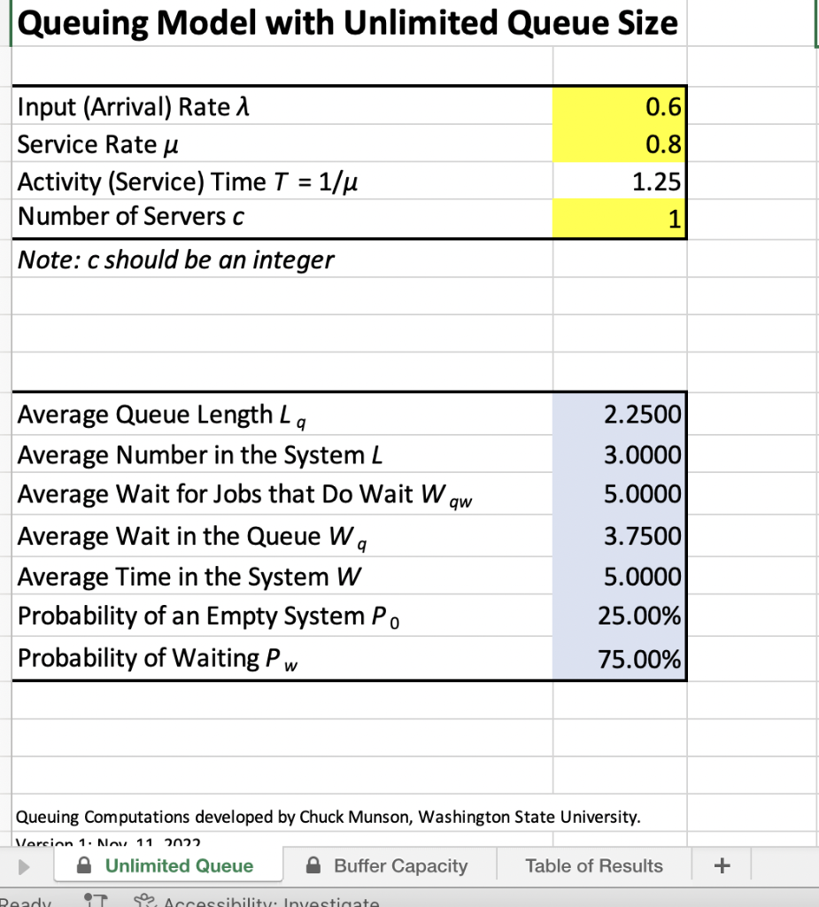
Task: Click the macro recording icon in status bar
Action: click(95, 900)
